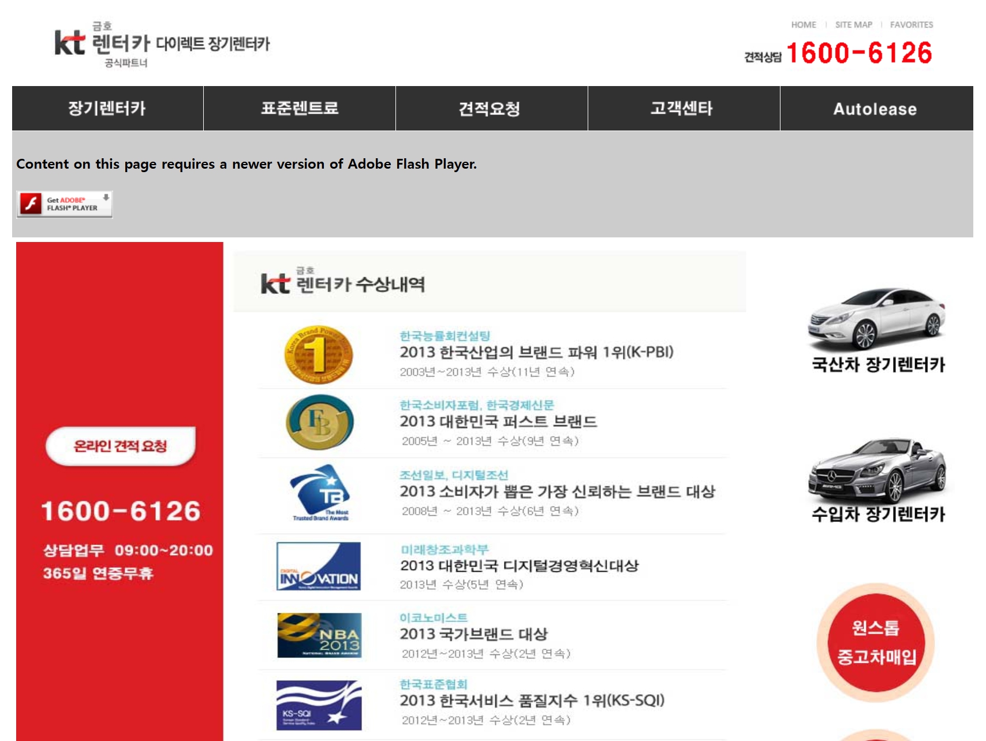Viewport: 986px width, 741px height.
Task: Click the 2003년~2013년 수상(11년 연속) text
Action: [487, 372]
